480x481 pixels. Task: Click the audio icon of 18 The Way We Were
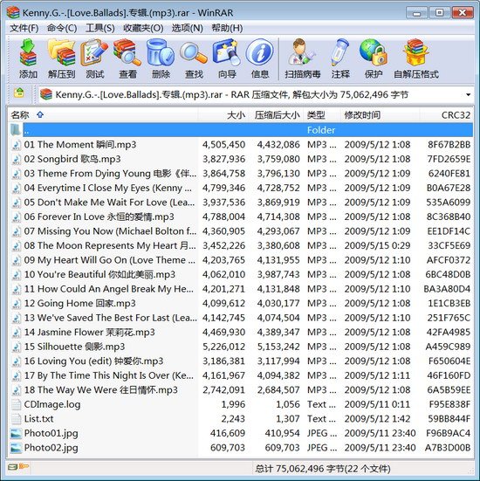click(x=16, y=390)
